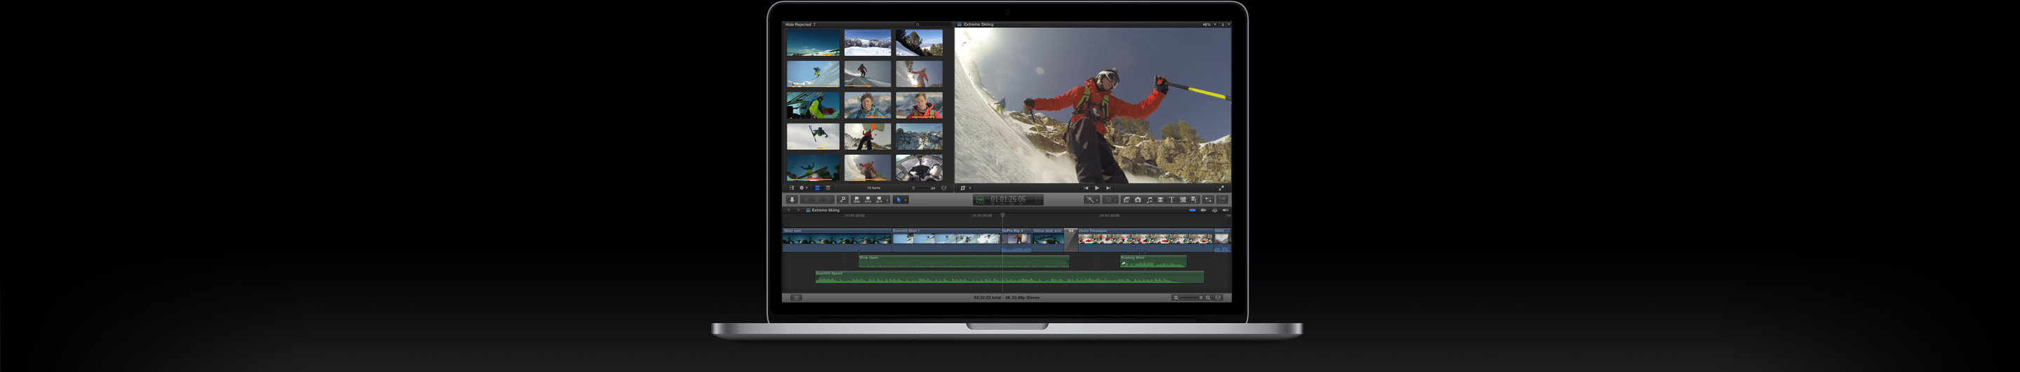Click Extreme Skiing project in timeline header

tap(825, 210)
